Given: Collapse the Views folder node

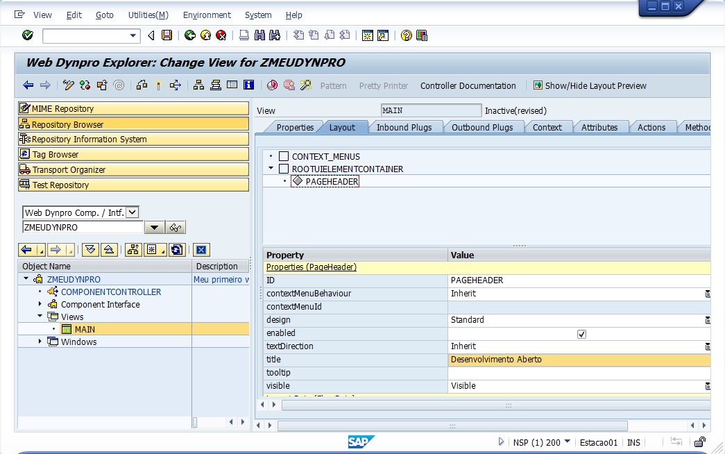Looking at the screenshot, I should click(x=40, y=317).
